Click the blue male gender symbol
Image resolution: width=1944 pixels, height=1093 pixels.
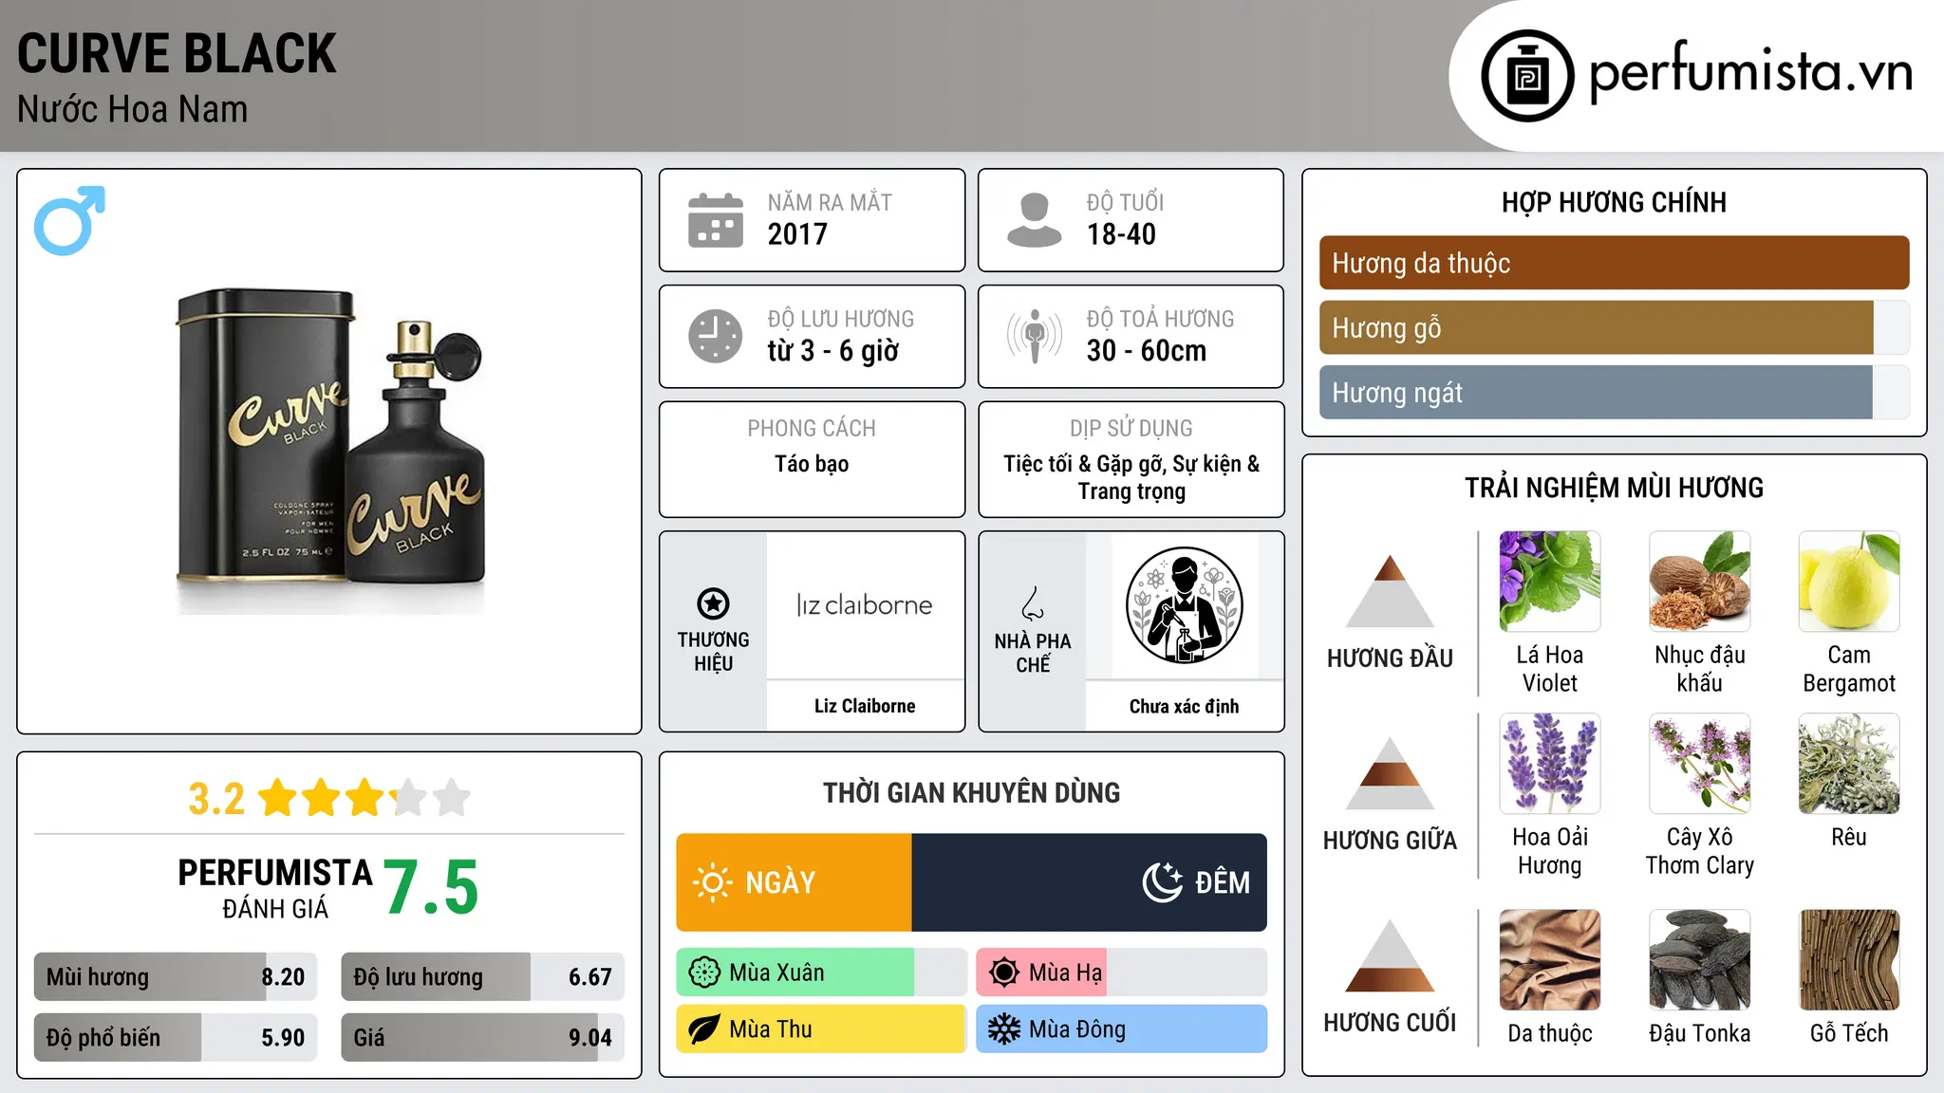[69, 220]
